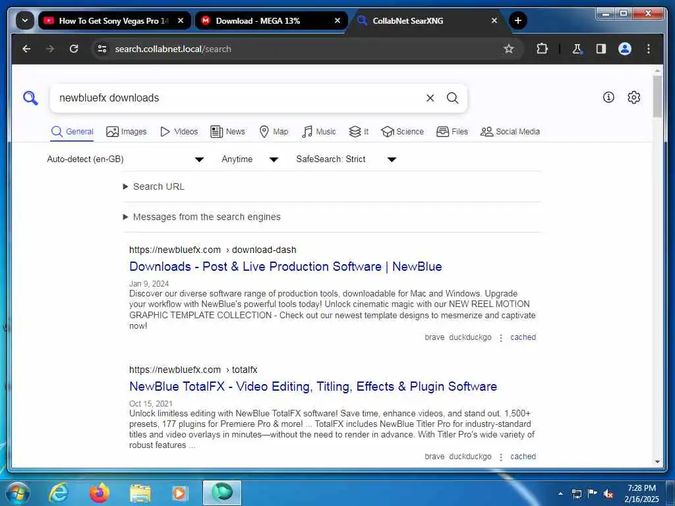
Task: Click the network tray icon
Action: point(577,493)
